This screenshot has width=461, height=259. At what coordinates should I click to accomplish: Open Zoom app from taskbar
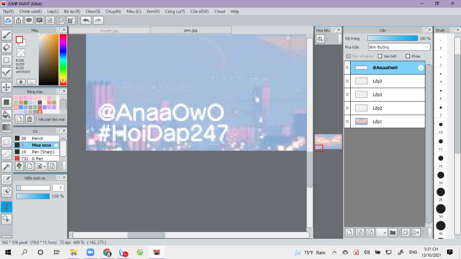coord(90,252)
